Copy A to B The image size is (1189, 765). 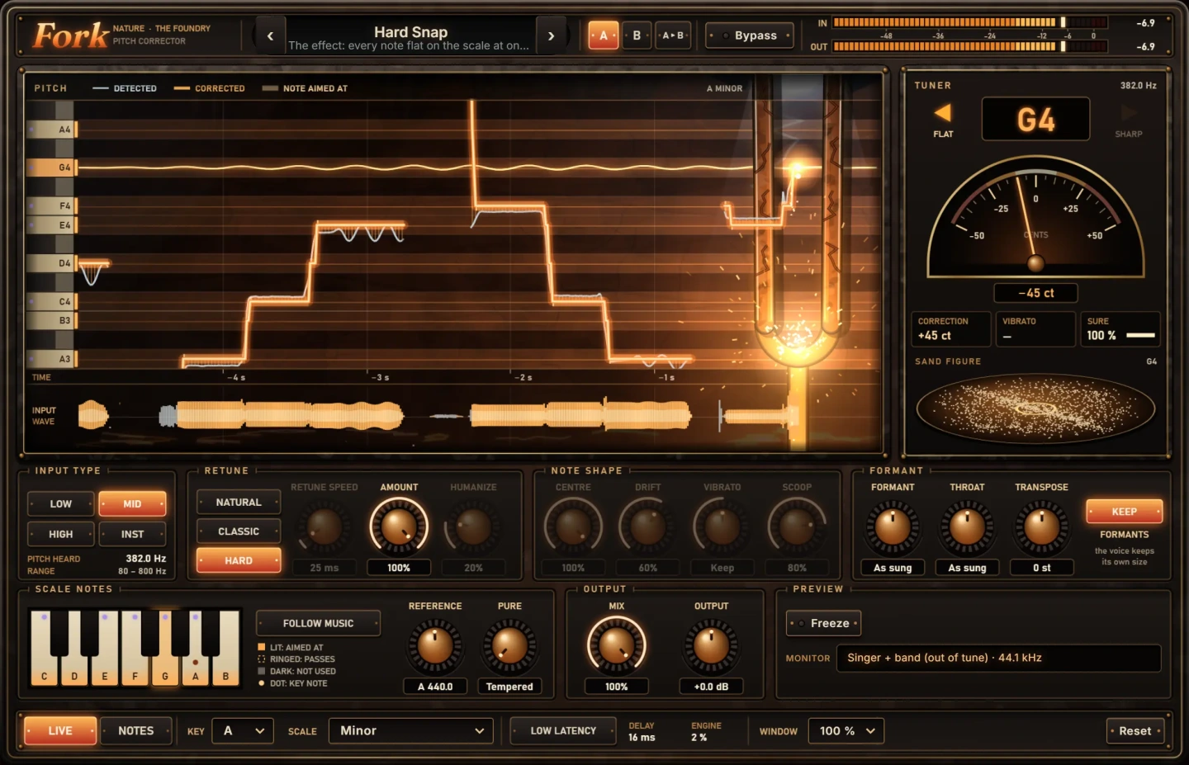point(673,35)
